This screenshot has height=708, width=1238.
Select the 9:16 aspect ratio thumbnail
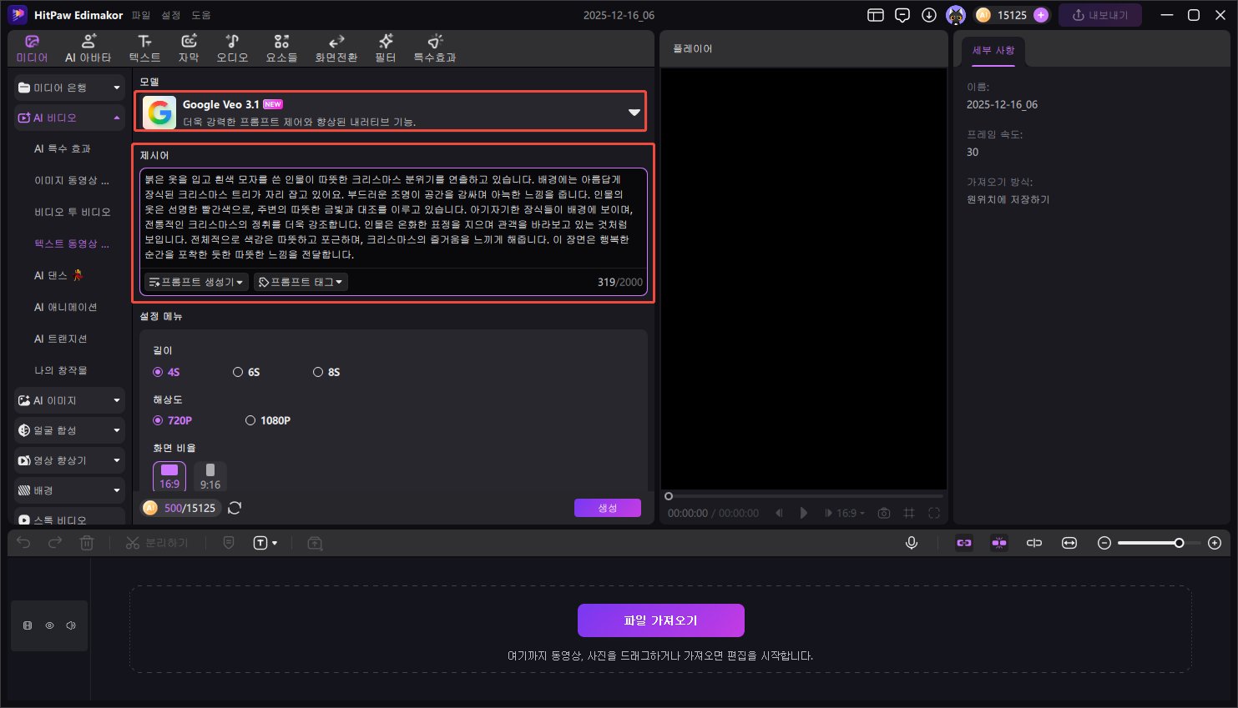(210, 475)
